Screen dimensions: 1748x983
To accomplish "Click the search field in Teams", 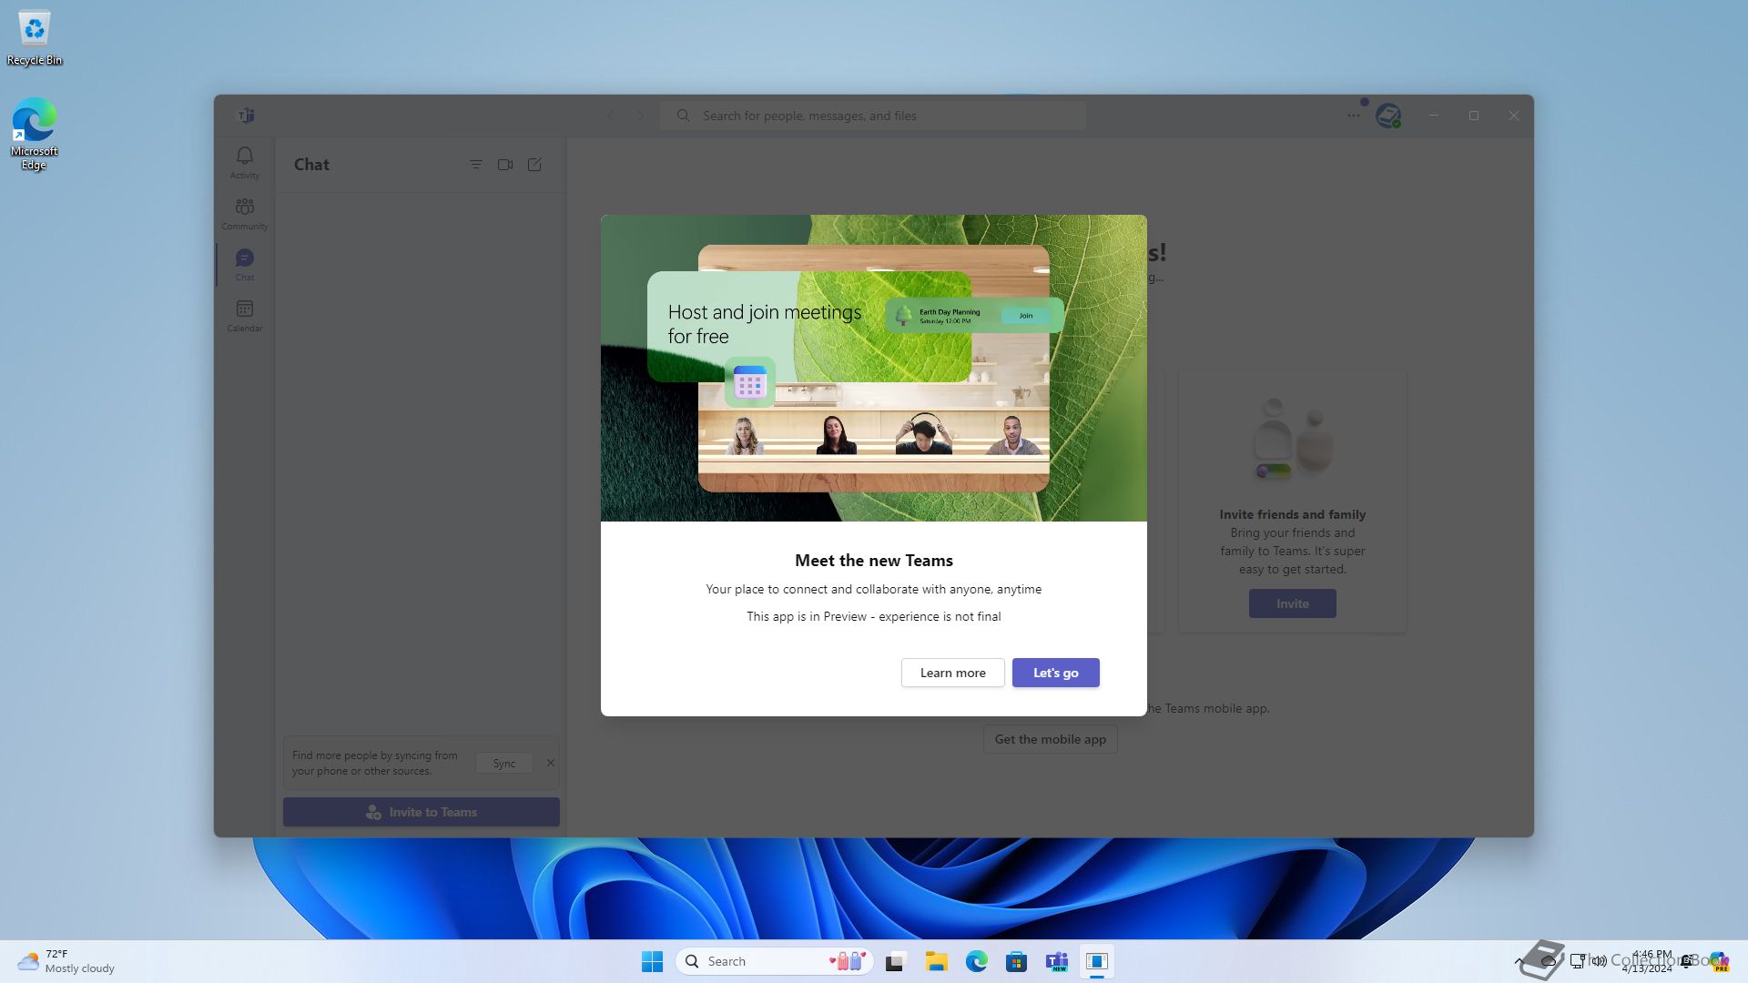I will click(x=873, y=116).
